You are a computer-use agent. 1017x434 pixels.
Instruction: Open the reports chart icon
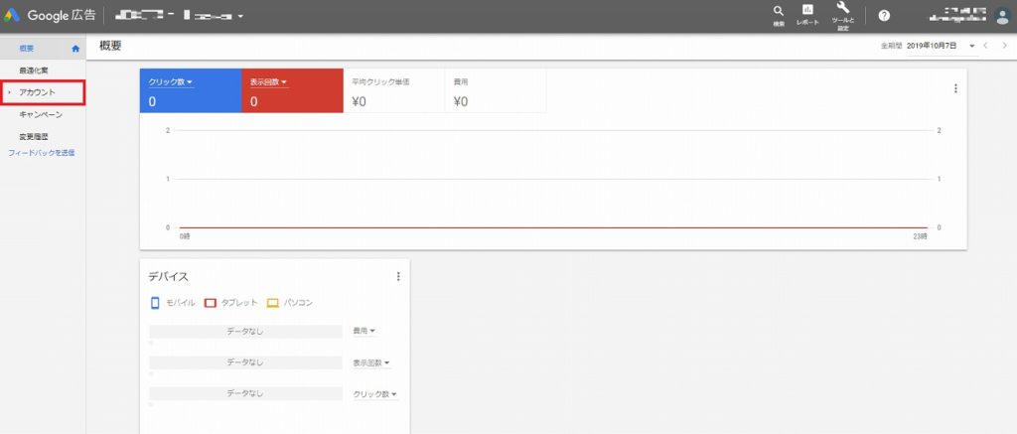(x=807, y=10)
